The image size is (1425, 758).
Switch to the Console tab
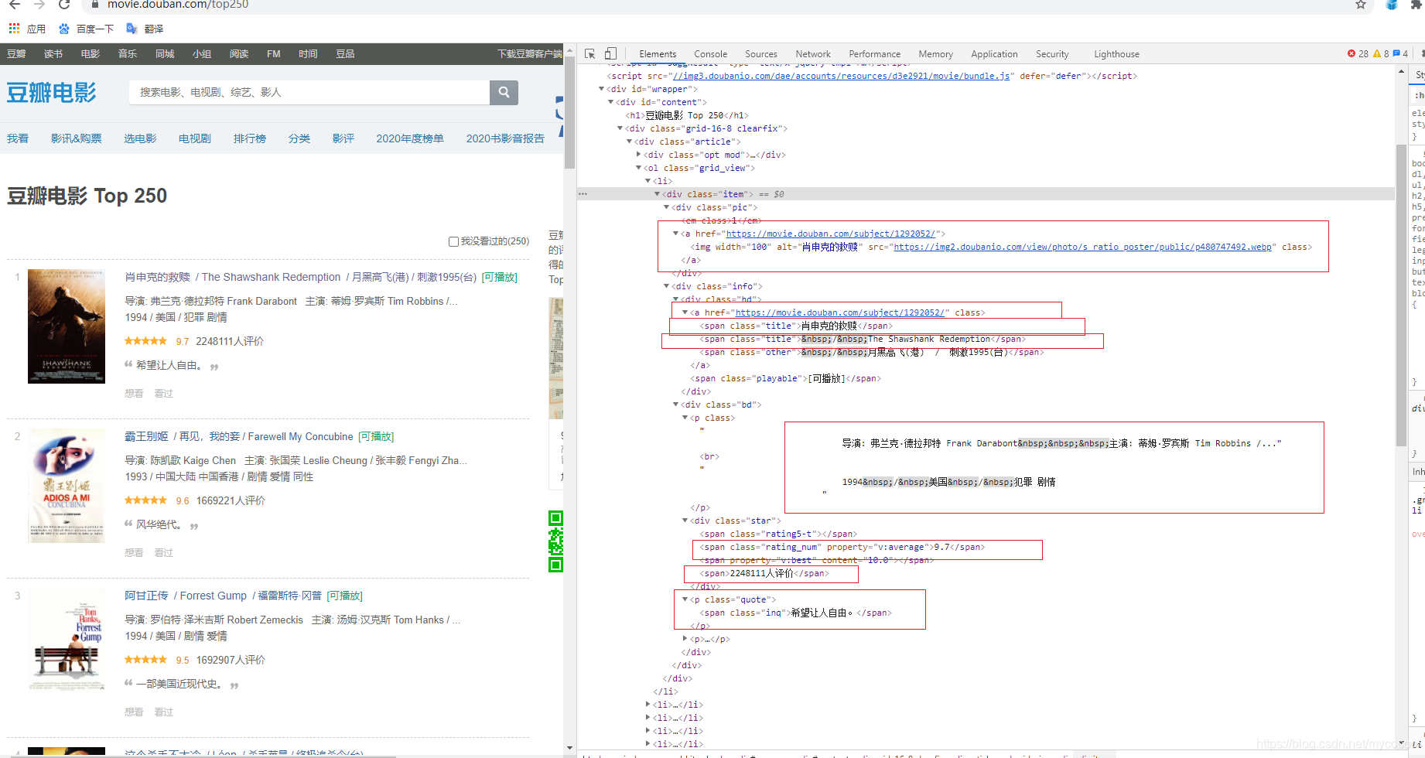[710, 54]
